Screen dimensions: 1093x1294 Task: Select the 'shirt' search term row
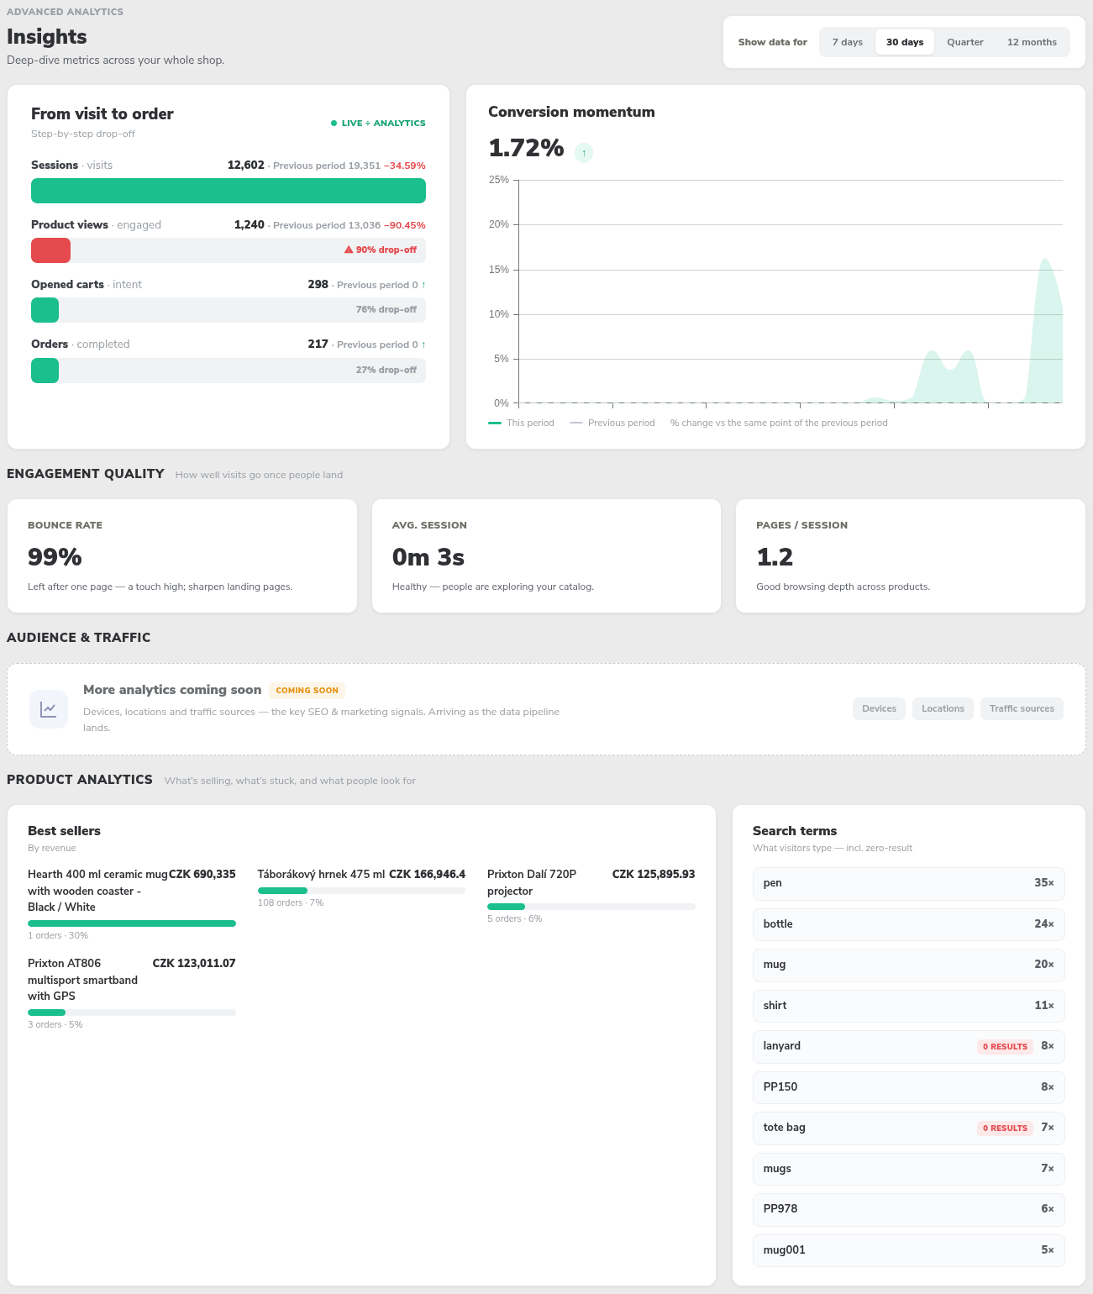pyautogui.click(x=909, y=1006)
